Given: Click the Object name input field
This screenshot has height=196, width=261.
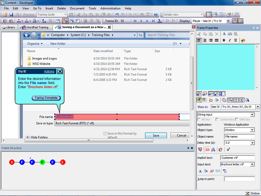Looking at the screenshot, I should pos(239,136).
